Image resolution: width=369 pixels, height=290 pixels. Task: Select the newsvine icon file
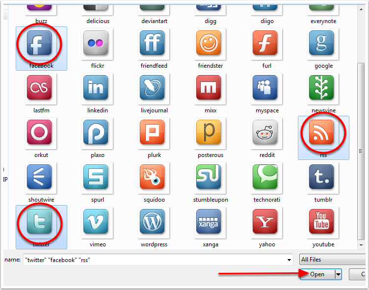(x=322, y=87)
